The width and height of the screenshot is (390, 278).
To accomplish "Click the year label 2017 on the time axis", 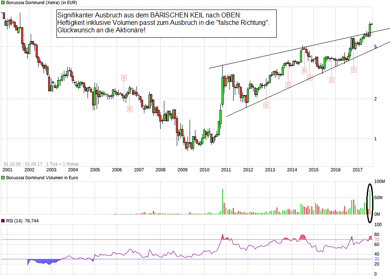I will [357, 170].
